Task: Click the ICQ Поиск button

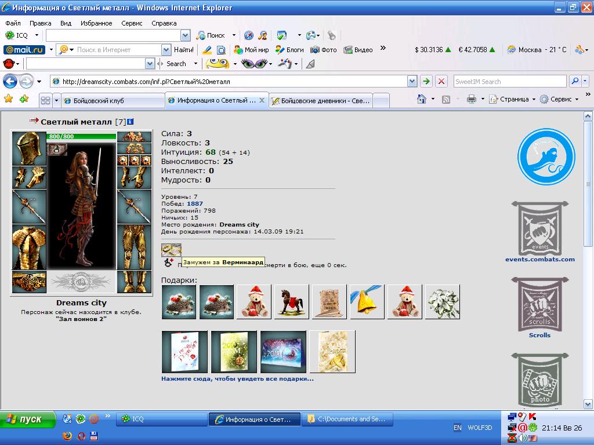Action: click(x=211, y=35)
